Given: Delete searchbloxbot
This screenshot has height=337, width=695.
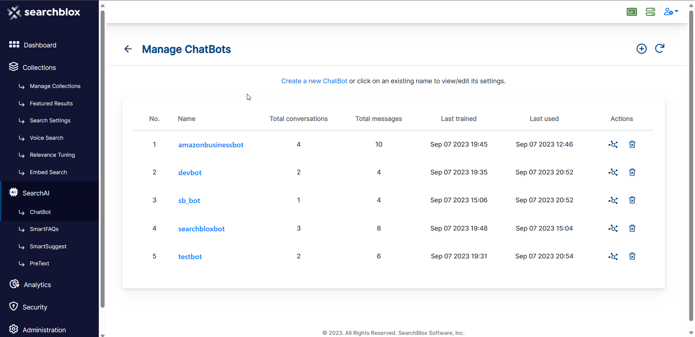Looking at the screenshot, I should point(632,228).
